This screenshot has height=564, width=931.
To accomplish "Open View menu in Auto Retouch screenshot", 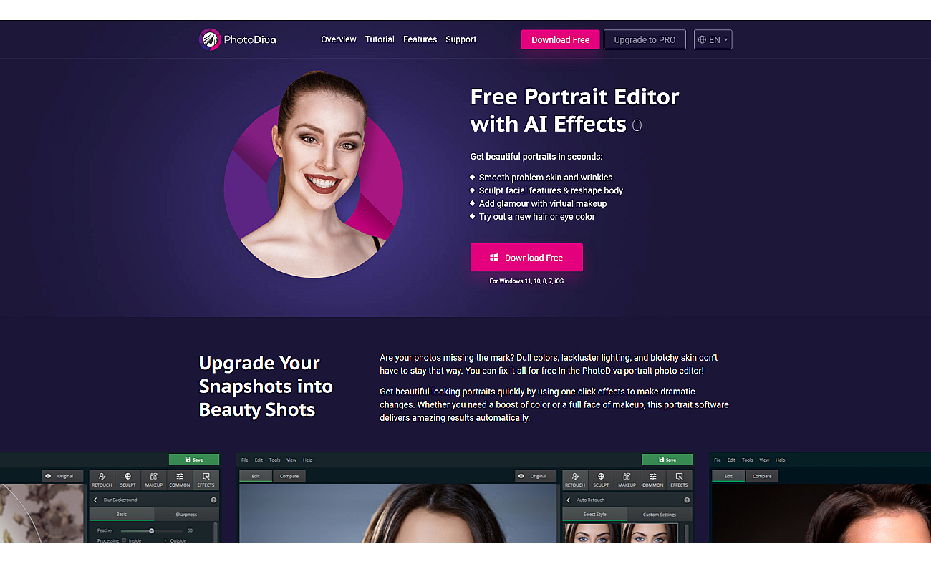I will coord(291,460).
